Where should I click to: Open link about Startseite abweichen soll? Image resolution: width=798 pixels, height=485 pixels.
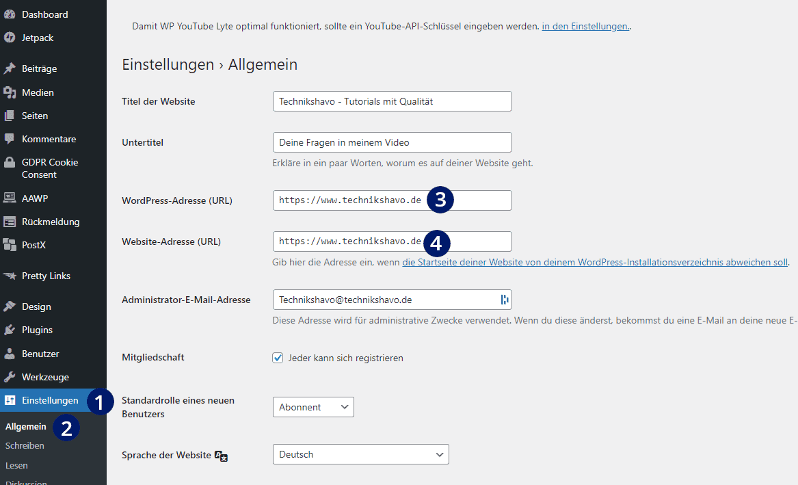[595, 263]
